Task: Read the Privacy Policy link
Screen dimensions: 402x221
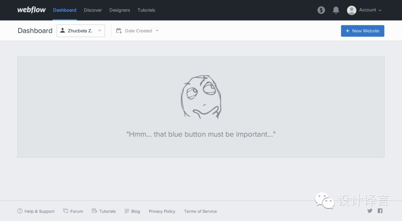Action: pyautogui.click(x=162, y=211)
